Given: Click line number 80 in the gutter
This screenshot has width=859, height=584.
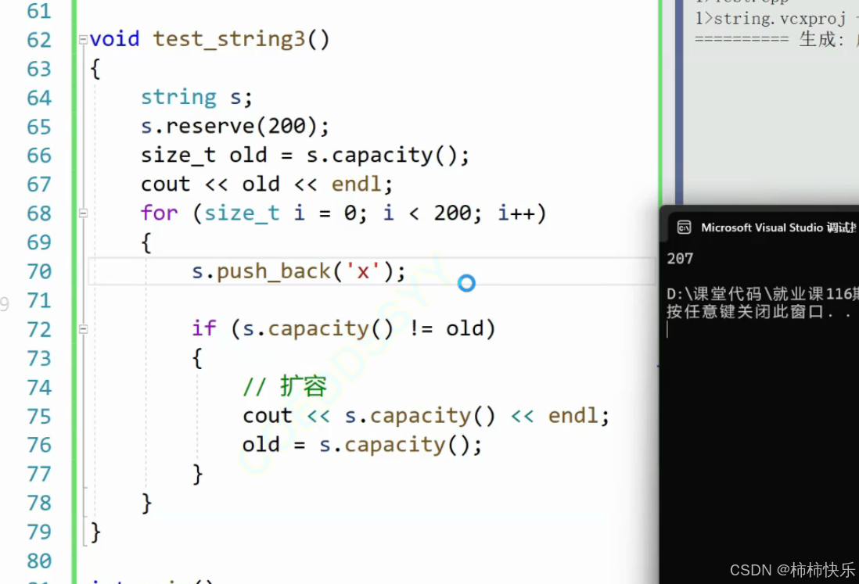Looking at the screenshot, I should (39, 561).
